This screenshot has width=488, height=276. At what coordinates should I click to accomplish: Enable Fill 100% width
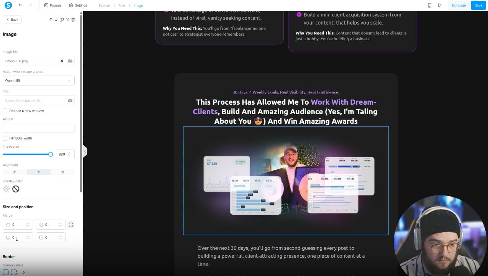tap(5, 138)
